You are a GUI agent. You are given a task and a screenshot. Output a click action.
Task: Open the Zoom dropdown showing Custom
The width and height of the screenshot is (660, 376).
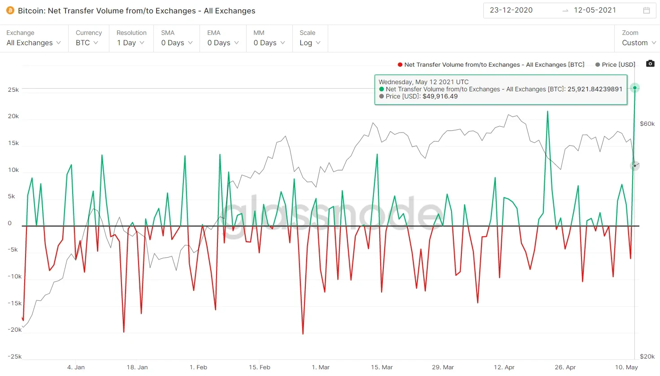tap(638, 43)
